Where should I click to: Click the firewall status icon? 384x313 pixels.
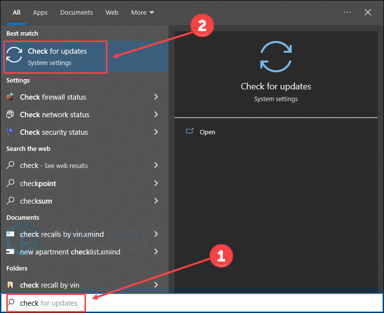pyautogui.click(x=10, y=97)
